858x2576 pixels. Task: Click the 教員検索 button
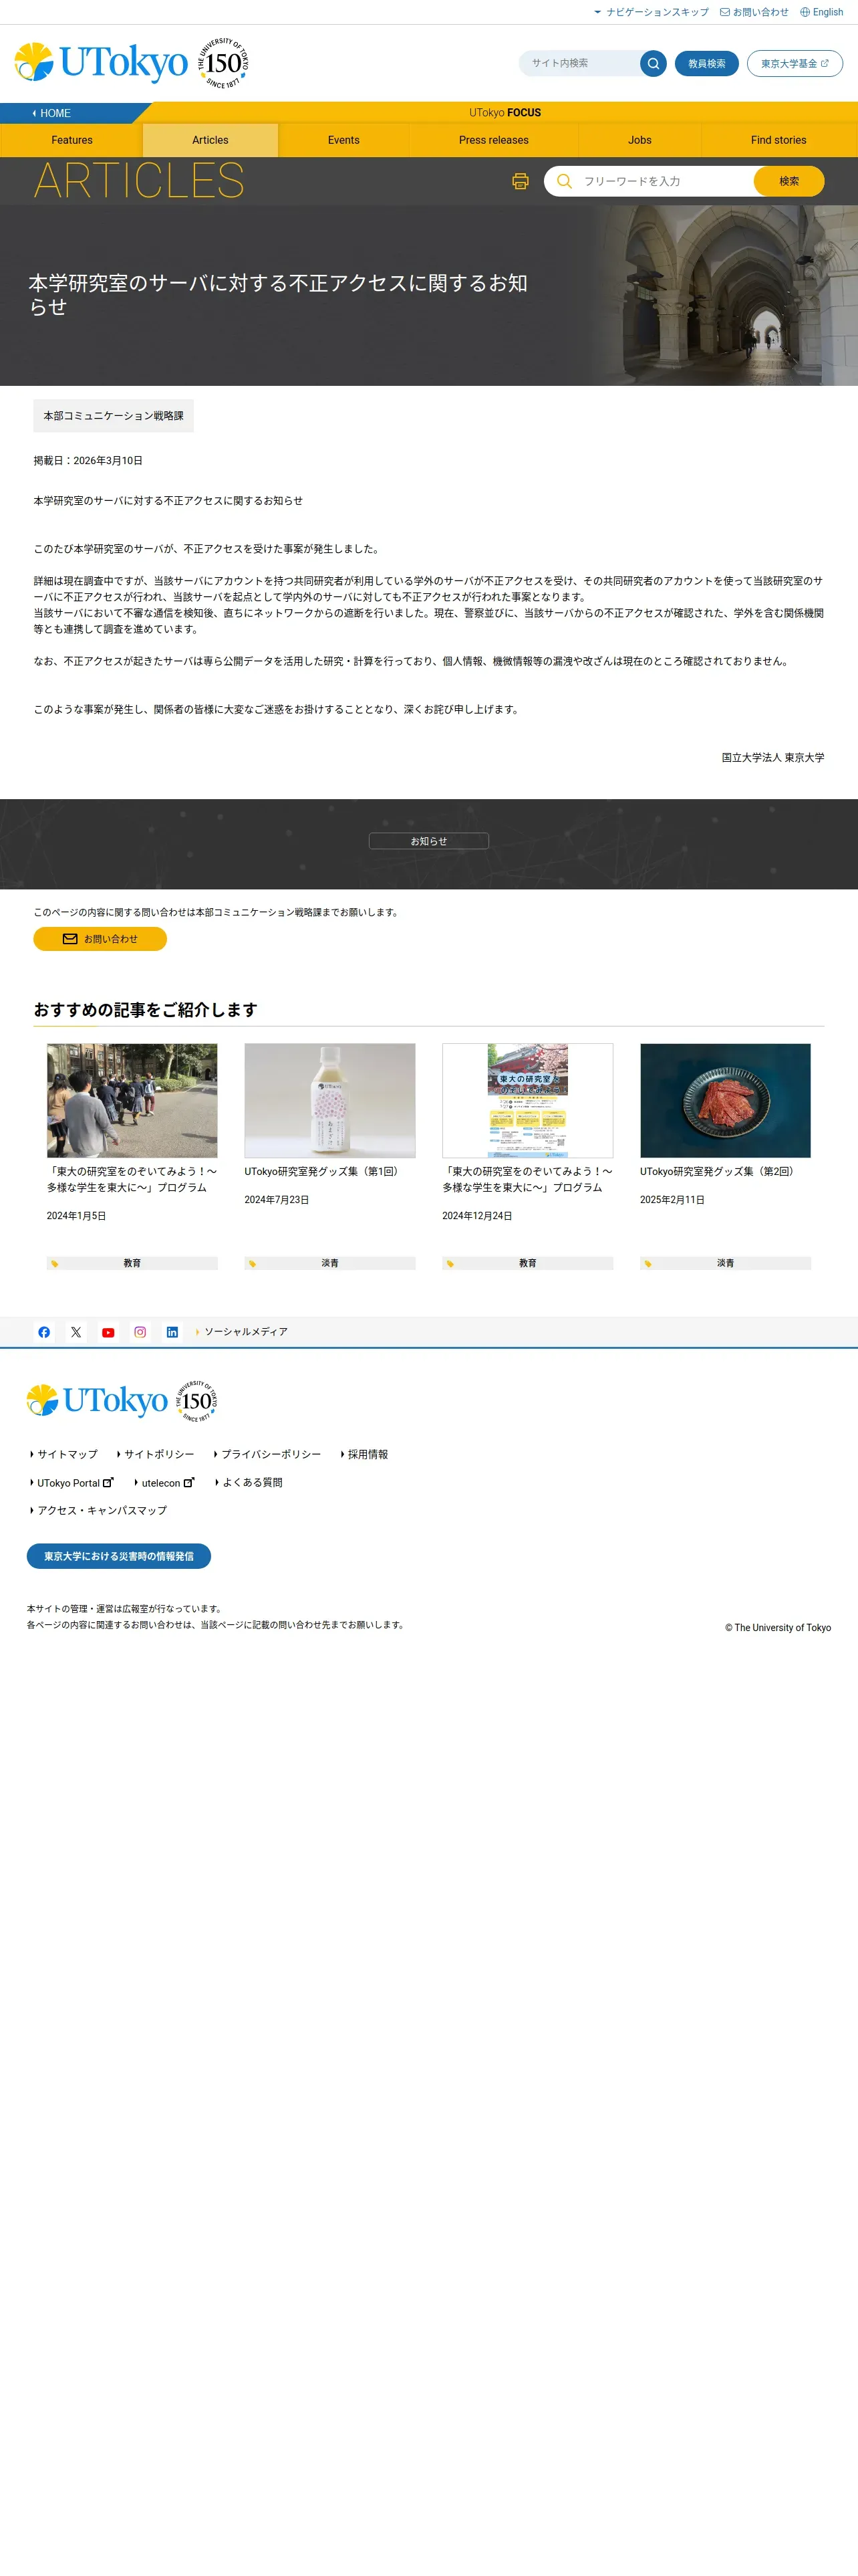707,63
